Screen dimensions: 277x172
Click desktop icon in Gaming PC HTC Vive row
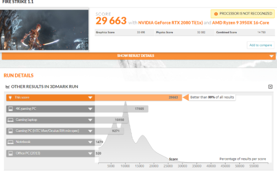pyautogui.click(x=11, y=131)
